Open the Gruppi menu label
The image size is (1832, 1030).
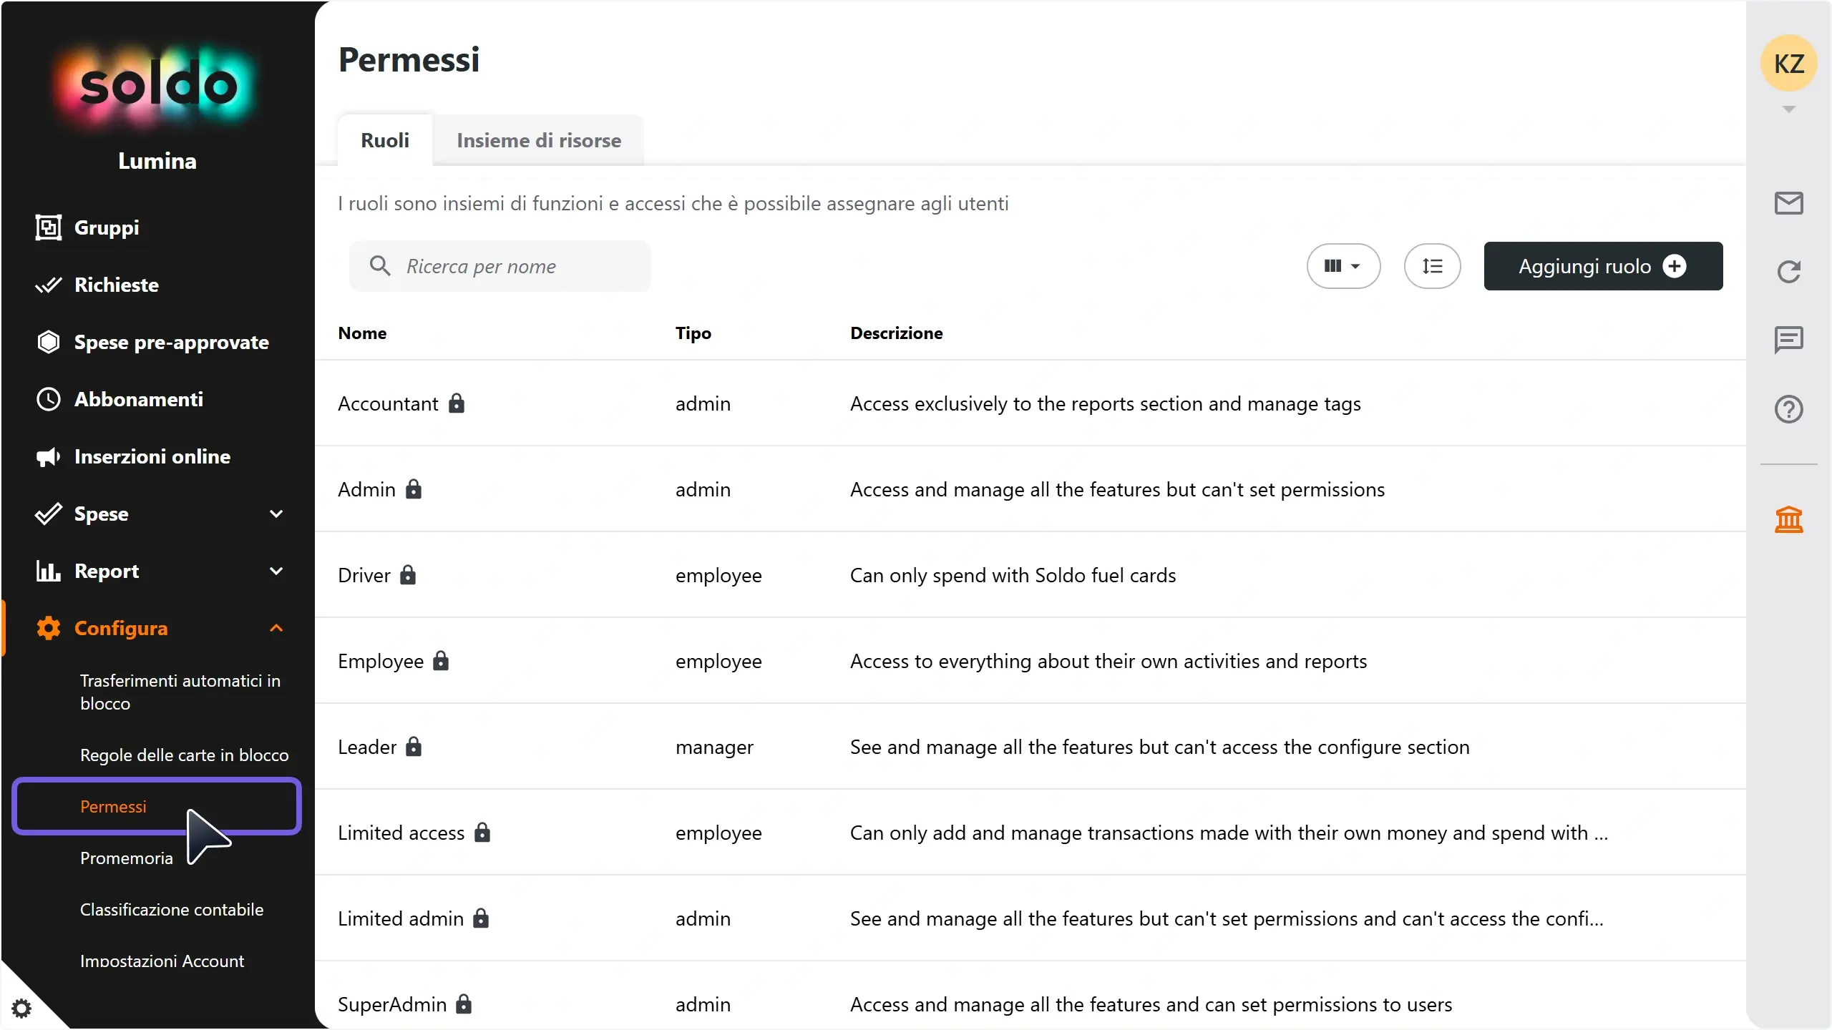coord(107,227)
